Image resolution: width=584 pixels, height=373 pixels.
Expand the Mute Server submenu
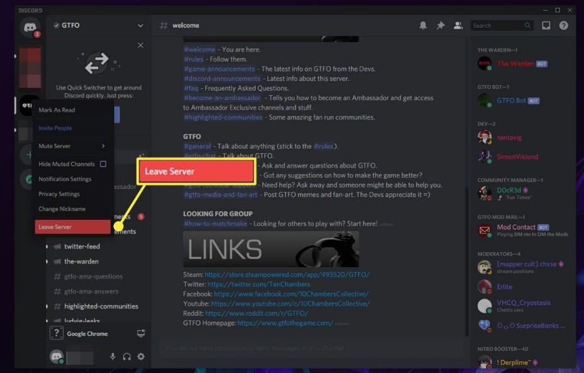point(71,146)
